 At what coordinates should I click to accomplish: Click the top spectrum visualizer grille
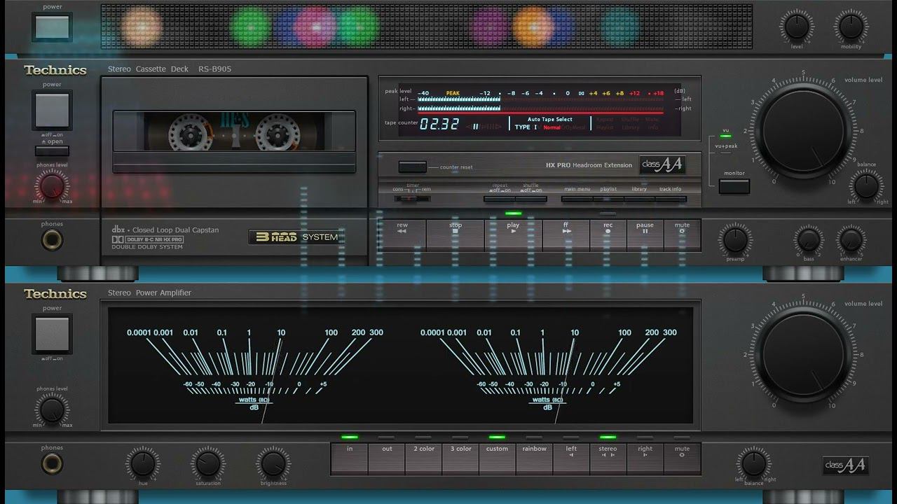(x=426, y=26)
